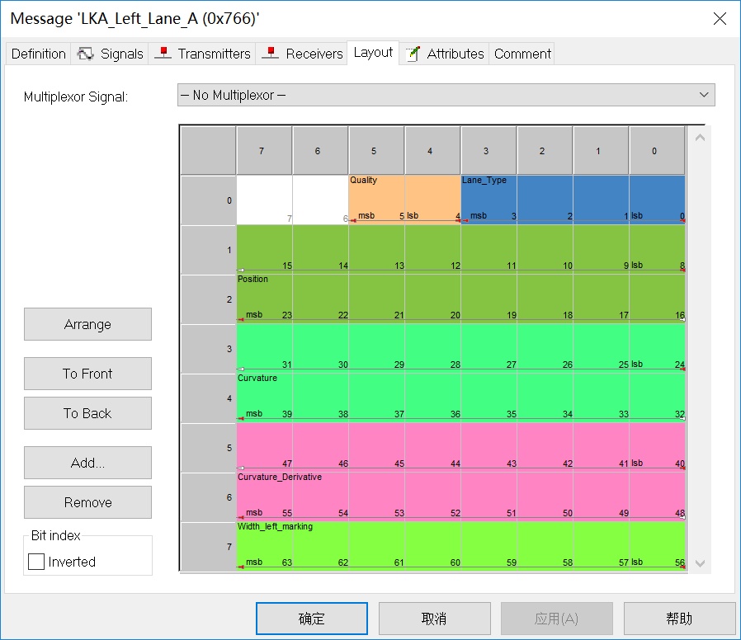Click the Transmitters tab node icon
741x640 pixels.
[163, 53]
